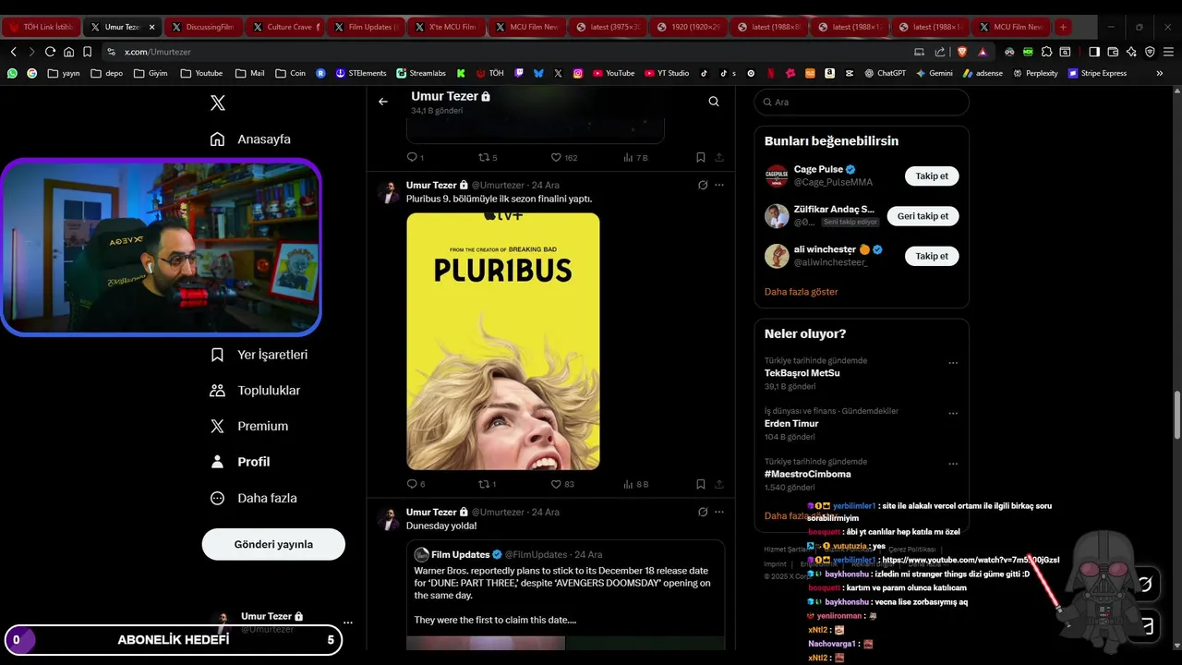Bookmark the post with 7 B views
This screenshot has height=665, width=1182.
[x=701, y=157]
